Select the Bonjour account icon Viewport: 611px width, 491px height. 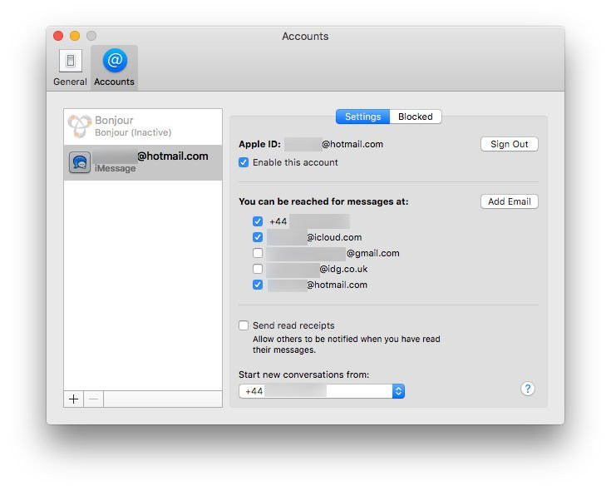[79, 126]
